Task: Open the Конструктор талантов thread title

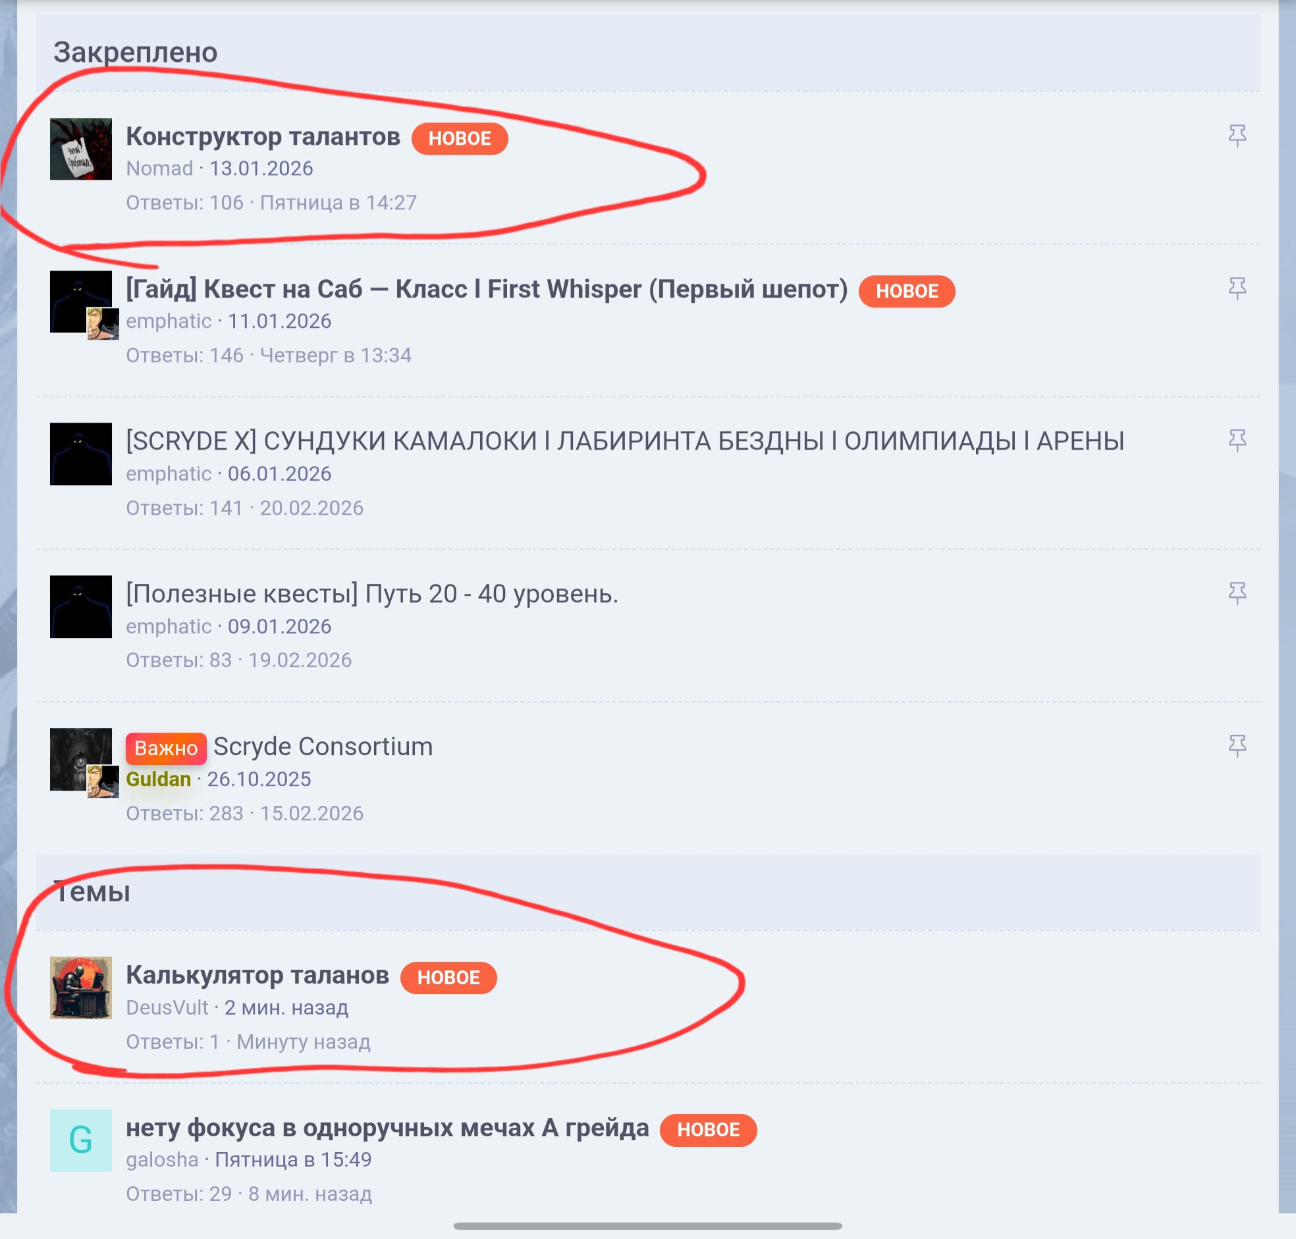Action: 263,137
